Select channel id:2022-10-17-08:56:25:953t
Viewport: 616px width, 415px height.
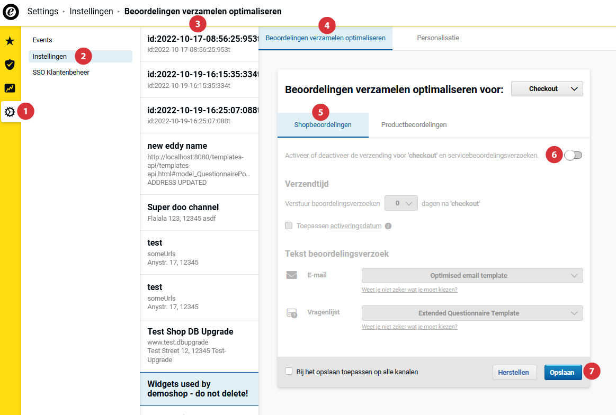click(199, 44)
